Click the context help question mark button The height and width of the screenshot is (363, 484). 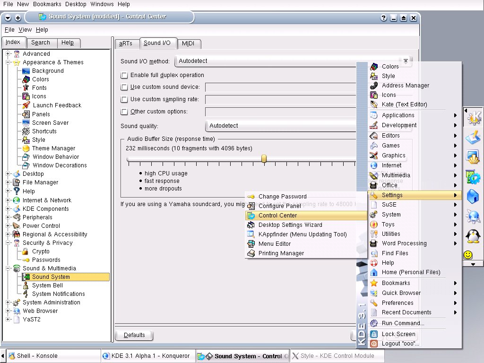click(383, 18)
